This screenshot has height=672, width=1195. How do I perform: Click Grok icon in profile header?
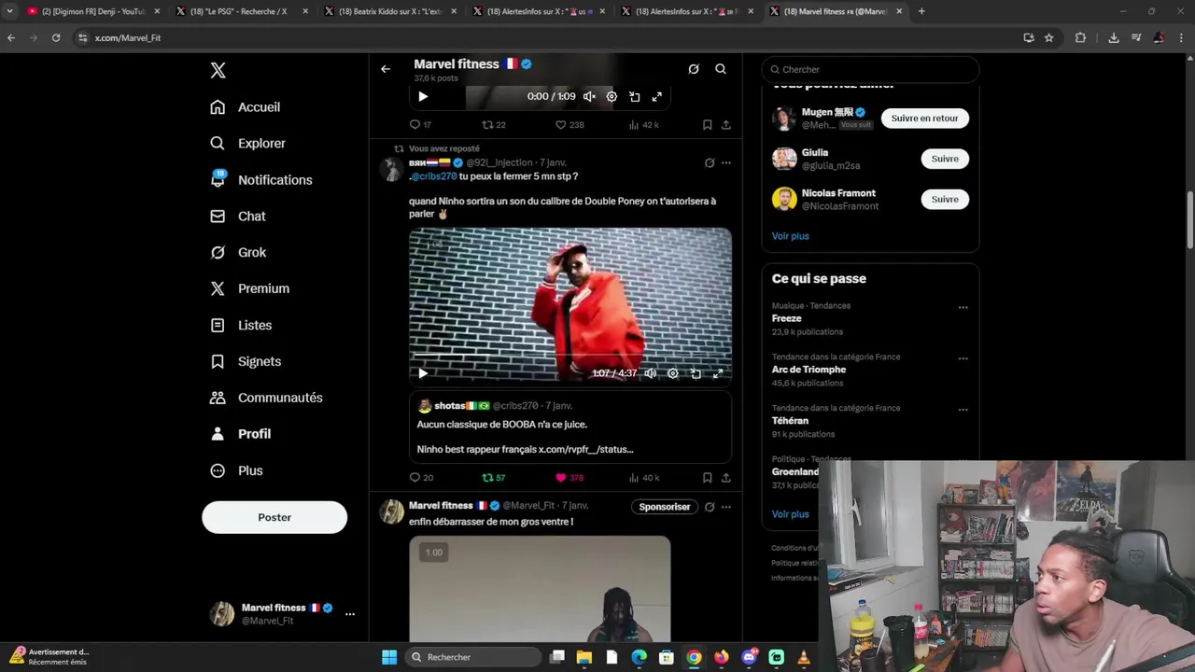[x=694, y=69]
